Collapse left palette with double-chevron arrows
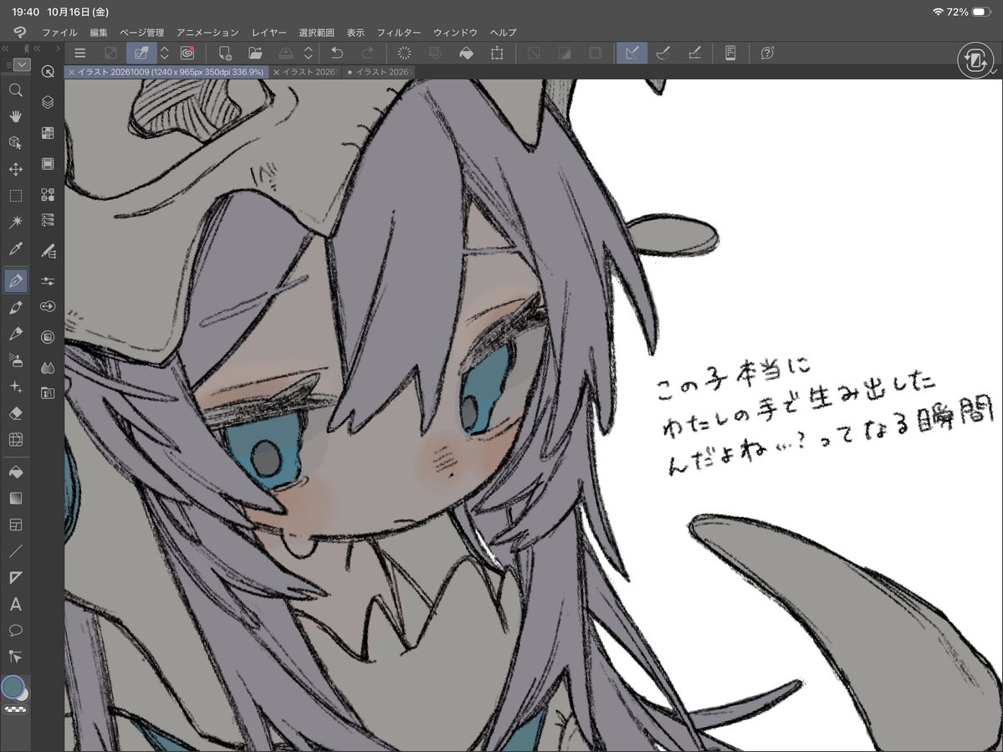 pyautogui.click(x=4, y=49)
